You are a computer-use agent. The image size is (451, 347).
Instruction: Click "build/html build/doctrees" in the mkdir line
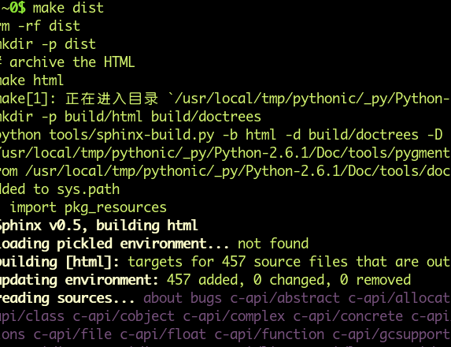pos(163,117)
